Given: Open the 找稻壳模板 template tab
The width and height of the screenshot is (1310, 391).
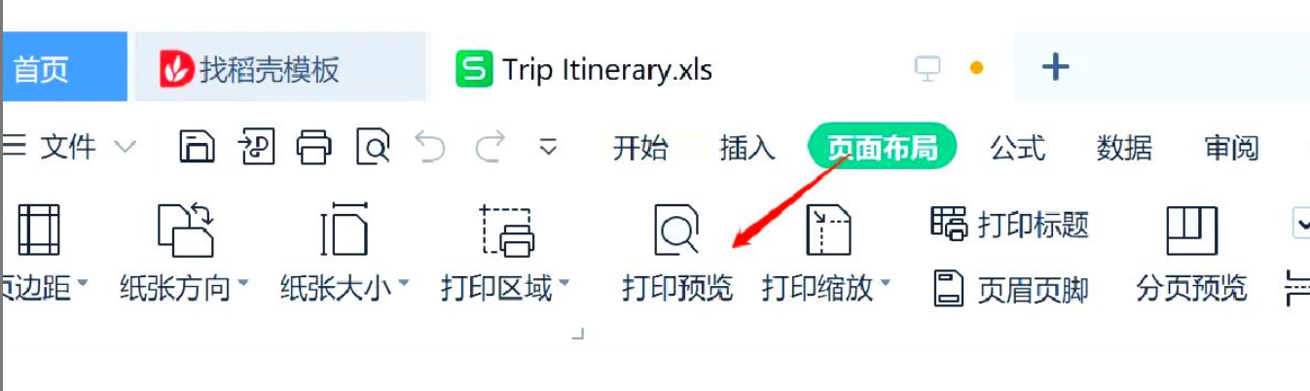Looking at the screenshot, I should point(251,69).
